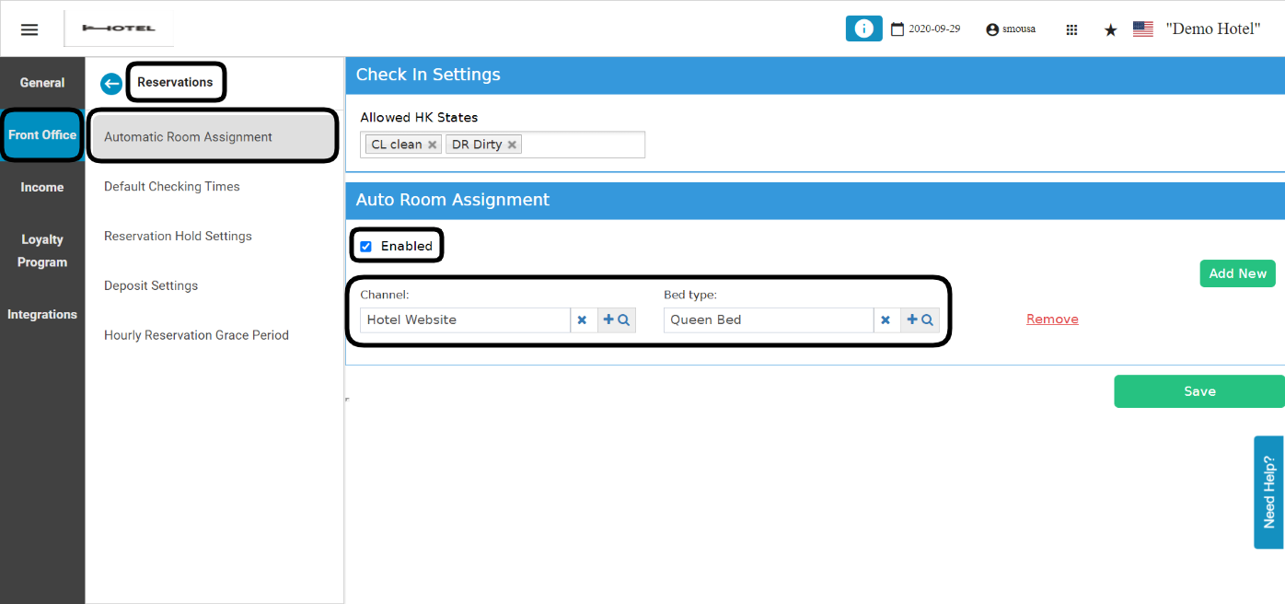Search or add a Channel

click(x=616, y=319)
